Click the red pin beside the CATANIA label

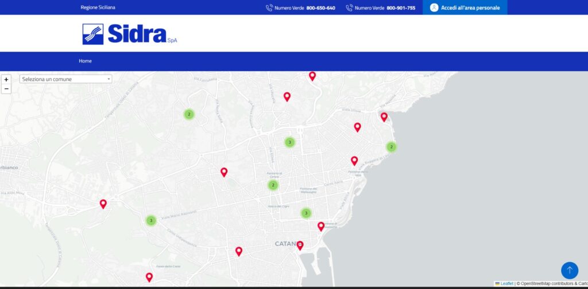[300, 245]
